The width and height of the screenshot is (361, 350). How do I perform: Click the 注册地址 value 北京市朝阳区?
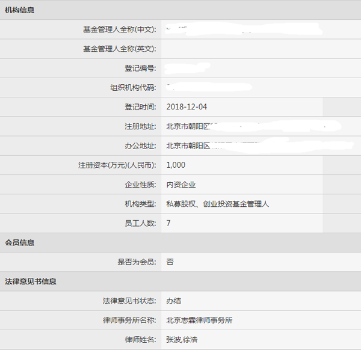coord(188,126)
